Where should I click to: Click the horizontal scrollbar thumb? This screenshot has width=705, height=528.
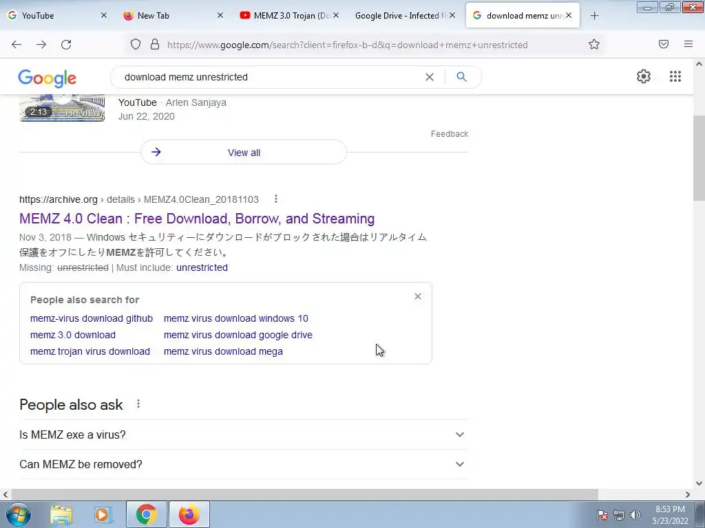(304, 494)
